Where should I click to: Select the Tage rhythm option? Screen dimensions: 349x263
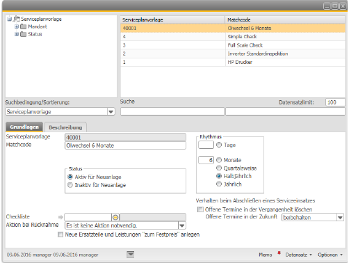point(219,145)
